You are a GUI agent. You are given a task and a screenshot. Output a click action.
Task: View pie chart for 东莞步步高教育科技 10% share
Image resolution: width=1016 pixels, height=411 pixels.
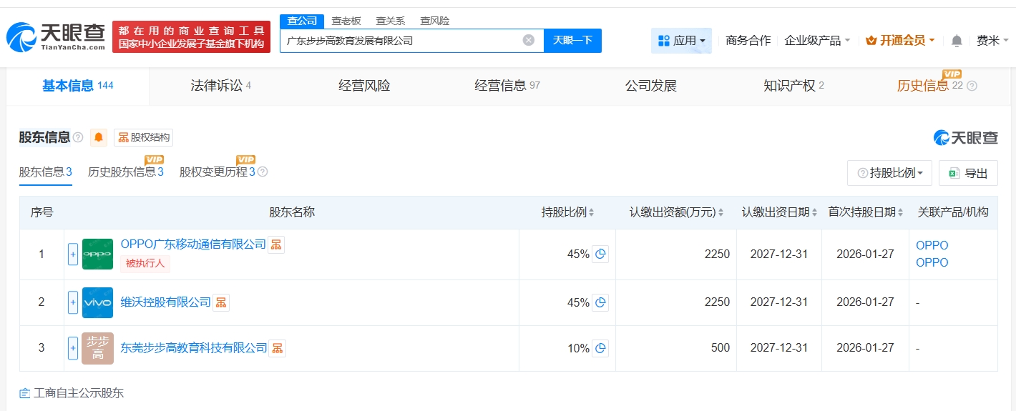click(x=601, y=348)
